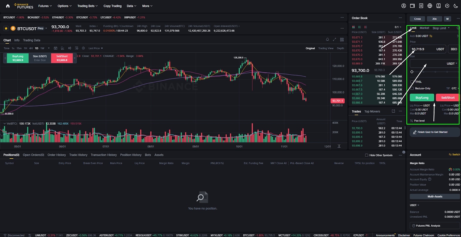Open the Top Movers tab
The image size is (461, 237).
[x=372, y=111]
